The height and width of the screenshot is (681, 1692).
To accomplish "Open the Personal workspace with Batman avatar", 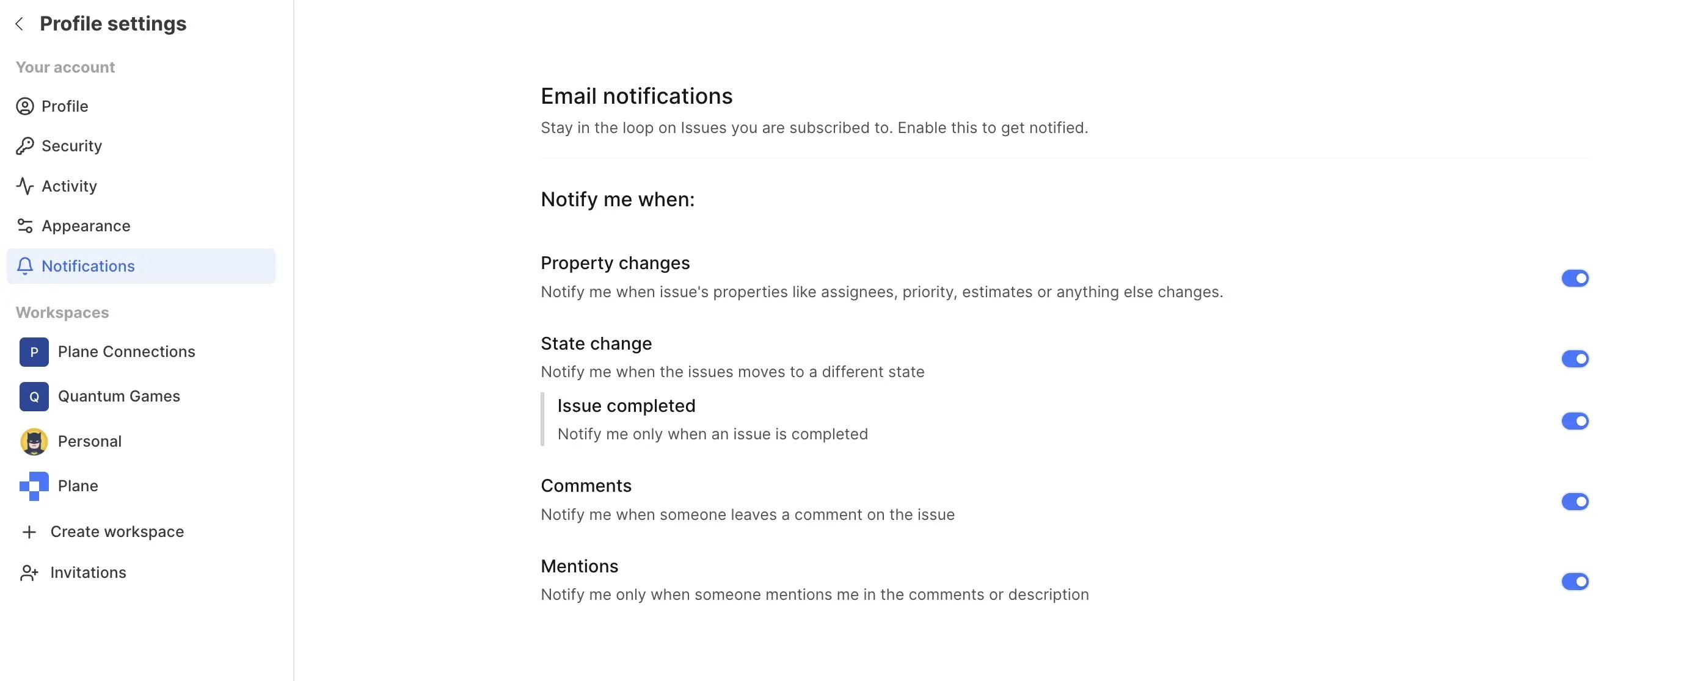I will [x=34, y=441].
